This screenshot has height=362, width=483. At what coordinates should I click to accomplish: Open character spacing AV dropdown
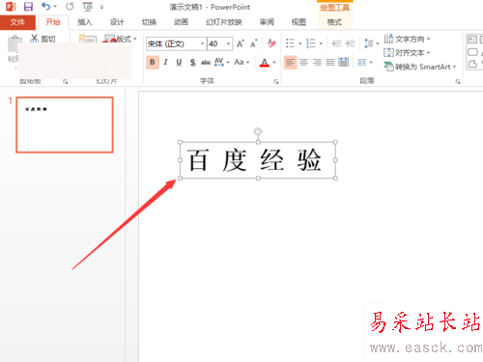click(x=222, y=62)
